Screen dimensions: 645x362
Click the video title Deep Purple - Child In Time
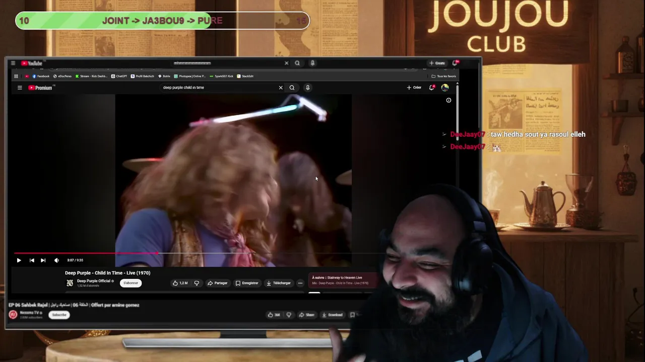[107, 273]
